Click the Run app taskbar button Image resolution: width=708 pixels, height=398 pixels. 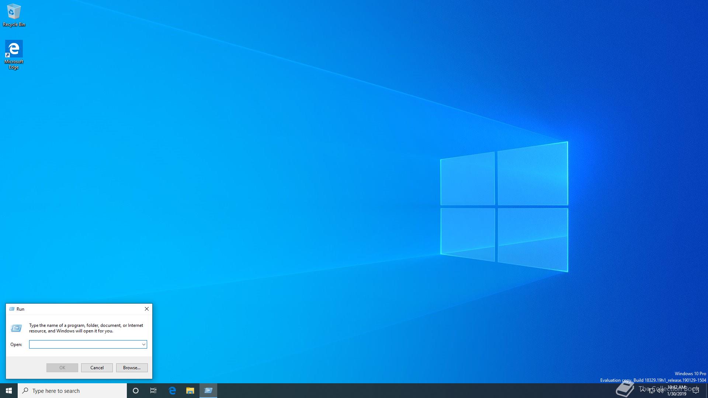coord(208,391)
